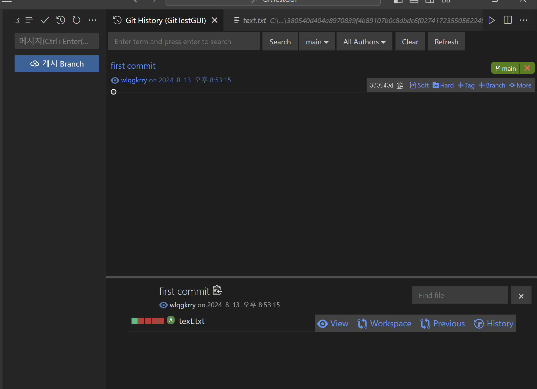The width and height of the screenshot is (537, 389).
Task: Copy the commit message in details panel
Action: [217, 290]
